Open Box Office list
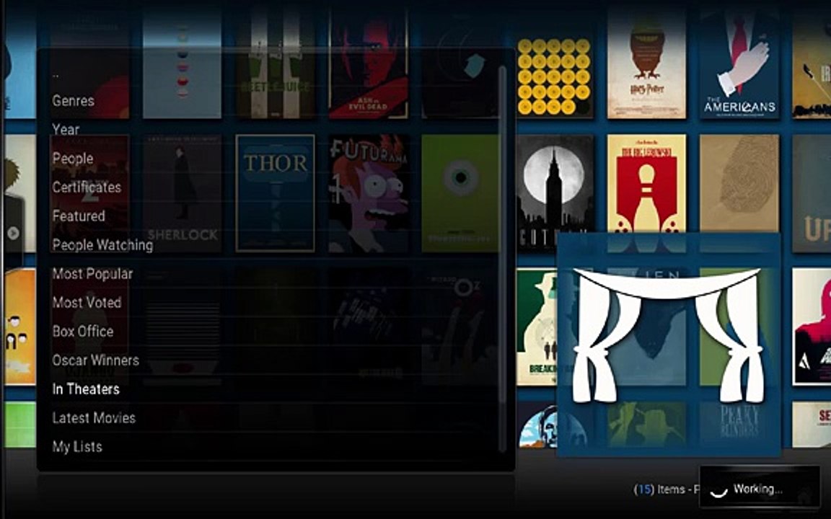Image resolution: width=831 pixels, height=519 pixels. [83, 331]
